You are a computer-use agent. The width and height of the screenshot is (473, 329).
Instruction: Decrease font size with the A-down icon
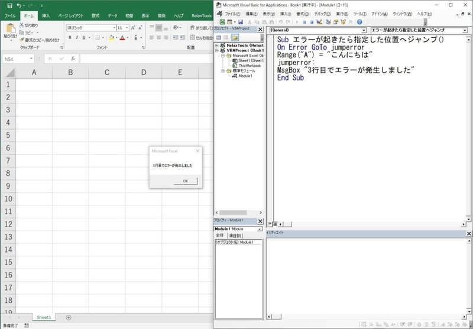[140, 28]
